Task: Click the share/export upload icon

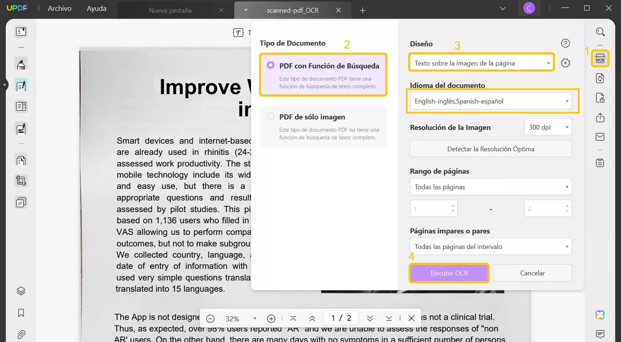Action: click(x=600, y=117)
